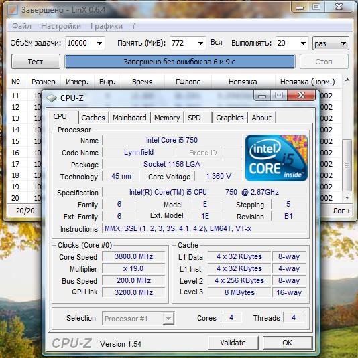Click the Socket 1156 LGA package value
358x358 pixels.
point(172,164)
